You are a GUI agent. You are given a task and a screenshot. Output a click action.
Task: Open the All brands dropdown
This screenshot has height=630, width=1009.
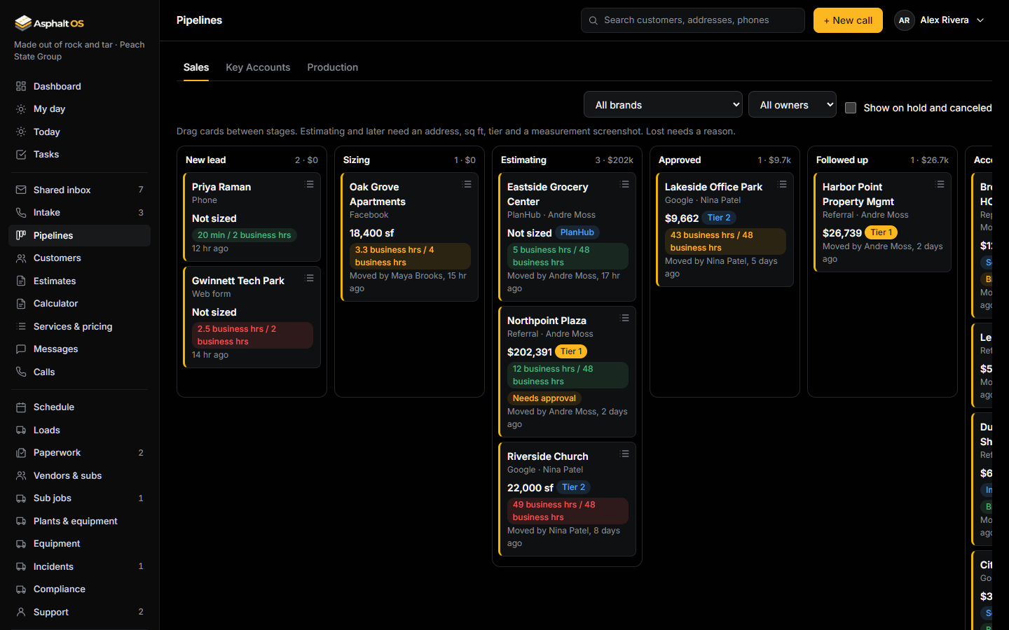(x=663, y=104)
